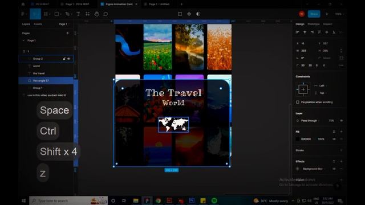Open Background blur effect settings icon

298,169
